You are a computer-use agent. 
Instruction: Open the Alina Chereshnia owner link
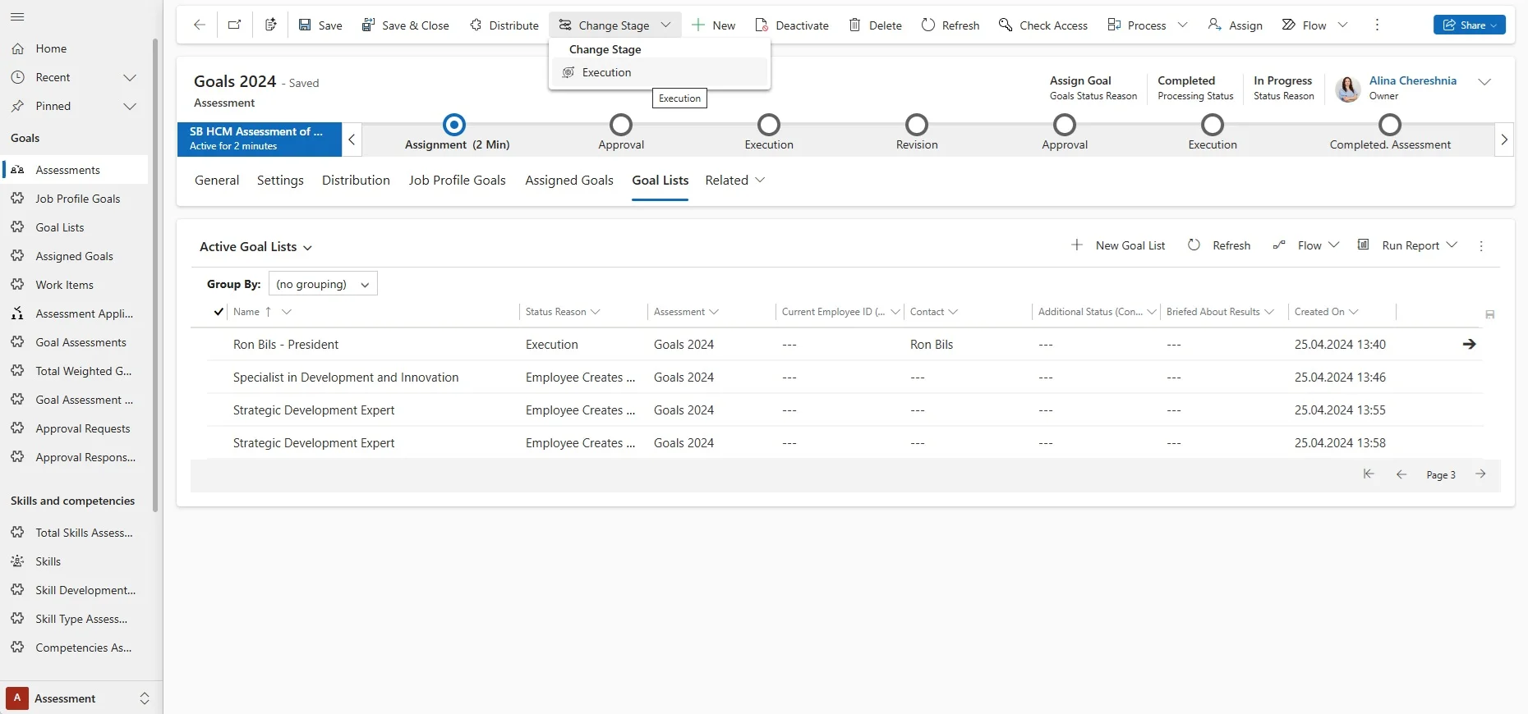(1412, 80)
